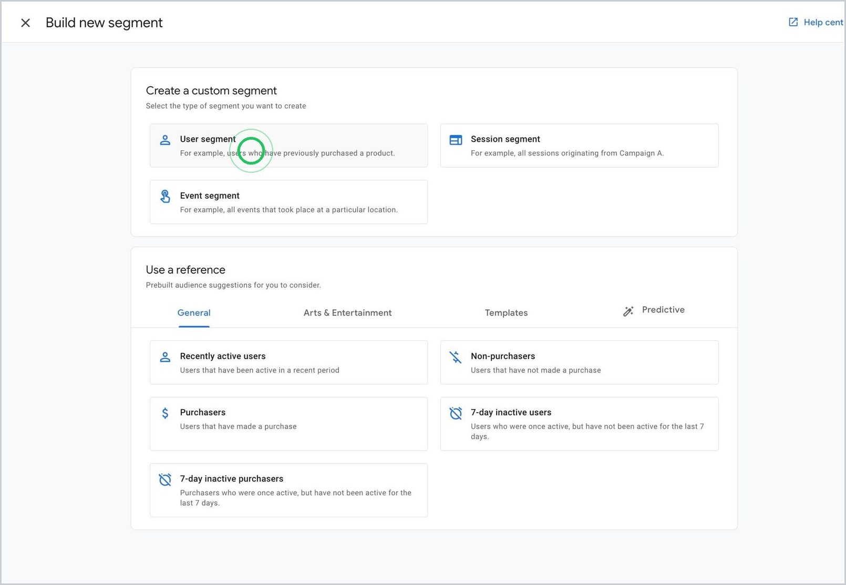The width and height of the screenshot is (846, 585).
Task: Click the crossed-out dollar icon beside Non-purchasers
Action: click(456, 357)
